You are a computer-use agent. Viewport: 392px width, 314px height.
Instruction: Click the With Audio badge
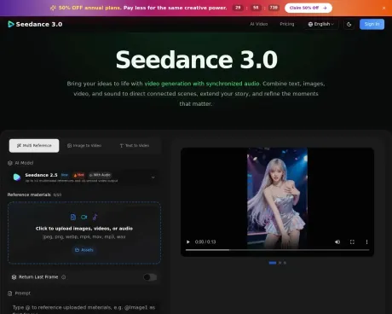click(100, 175)
